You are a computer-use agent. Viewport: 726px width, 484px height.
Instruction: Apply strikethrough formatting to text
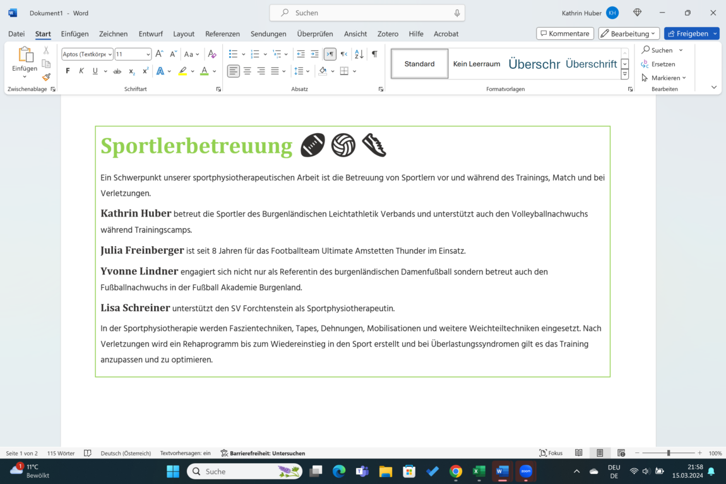[117, 71]
